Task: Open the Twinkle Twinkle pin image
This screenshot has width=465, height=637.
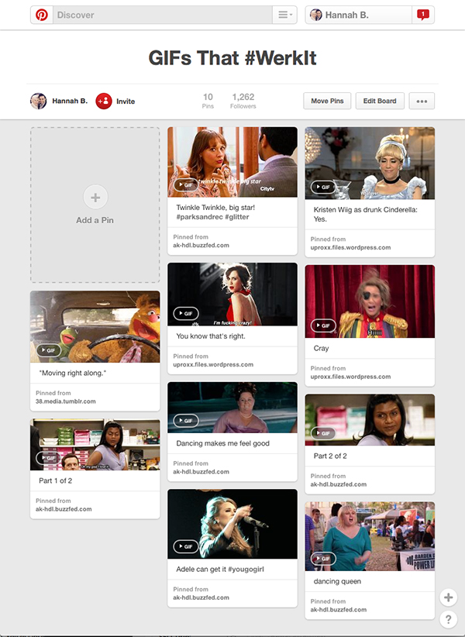Action: 232,162
